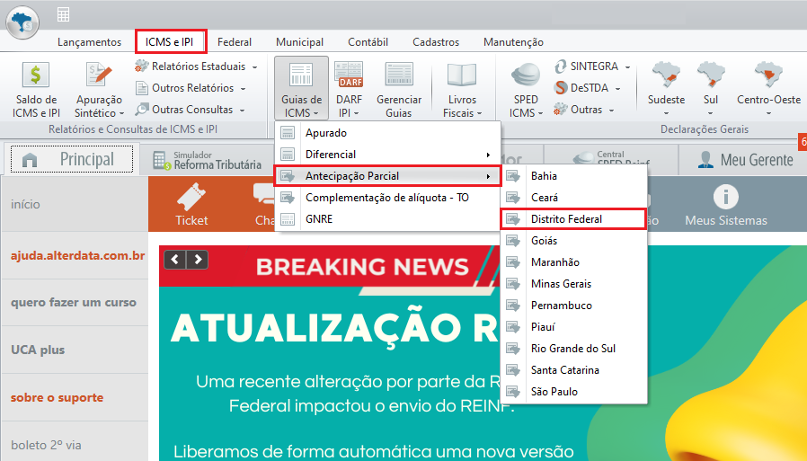Click the round application logo button

[22, 22]
